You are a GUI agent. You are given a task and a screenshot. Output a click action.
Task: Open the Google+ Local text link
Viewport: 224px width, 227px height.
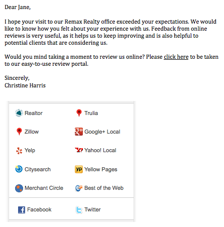tap(102, 132)
